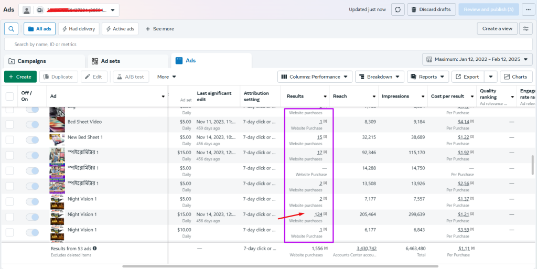Expand the Breakdown dropdown
Screen dimensions: 537x269
(x=379, y=77)
